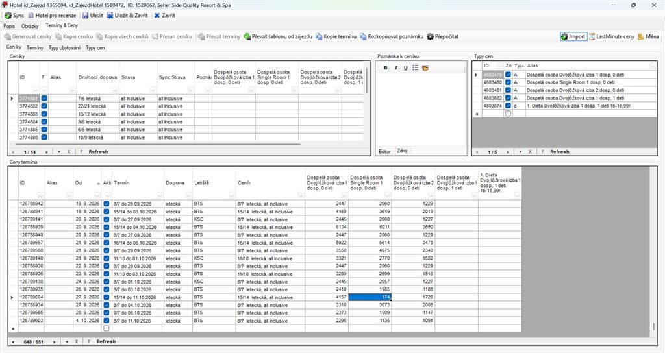Switch to the Popis tab
This screenshot has width=665, height=353.
click(x=9, y=26)
